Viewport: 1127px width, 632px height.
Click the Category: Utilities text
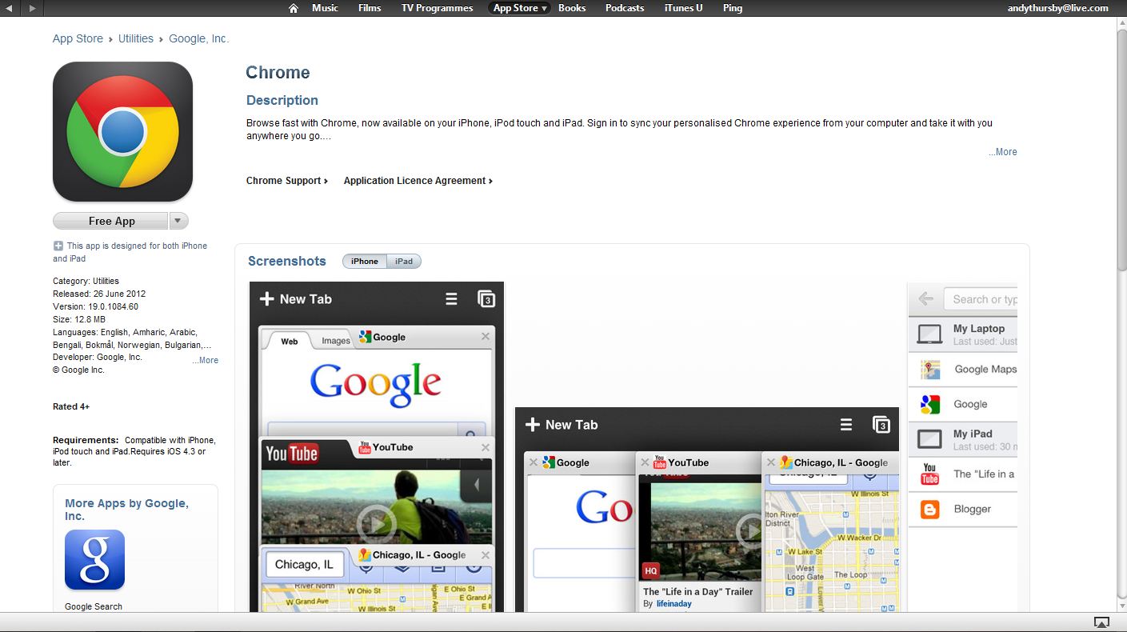tap(86, 281)
